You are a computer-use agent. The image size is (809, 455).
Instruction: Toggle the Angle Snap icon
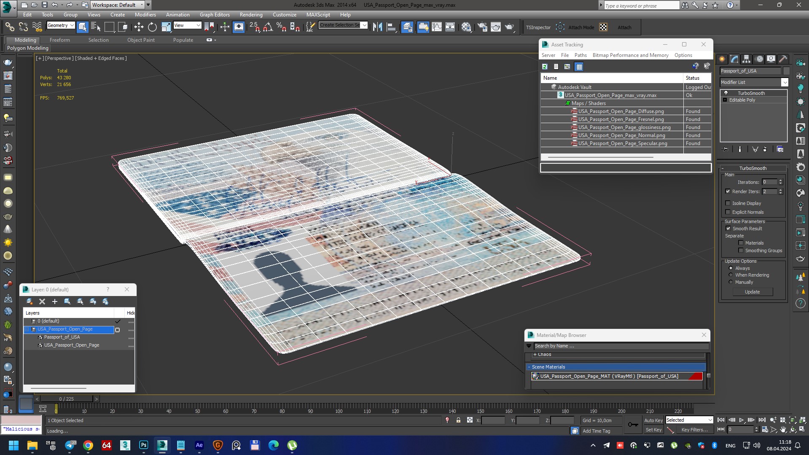[x=268, y=27]
